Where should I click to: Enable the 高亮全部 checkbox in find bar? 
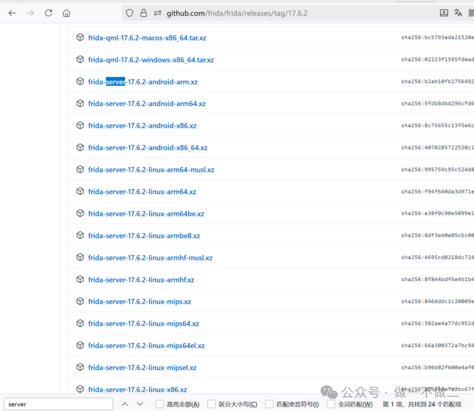click(x=159, y=404)
